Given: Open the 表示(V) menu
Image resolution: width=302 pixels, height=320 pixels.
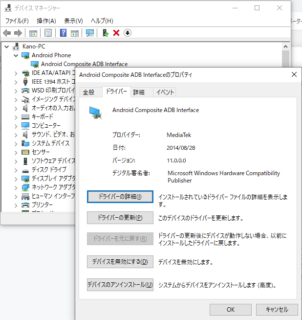Looking at the screenshot, I should pyautogui.click(x=73, y=21).
